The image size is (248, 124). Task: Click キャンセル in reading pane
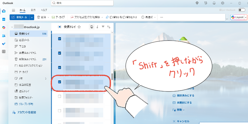181,121
